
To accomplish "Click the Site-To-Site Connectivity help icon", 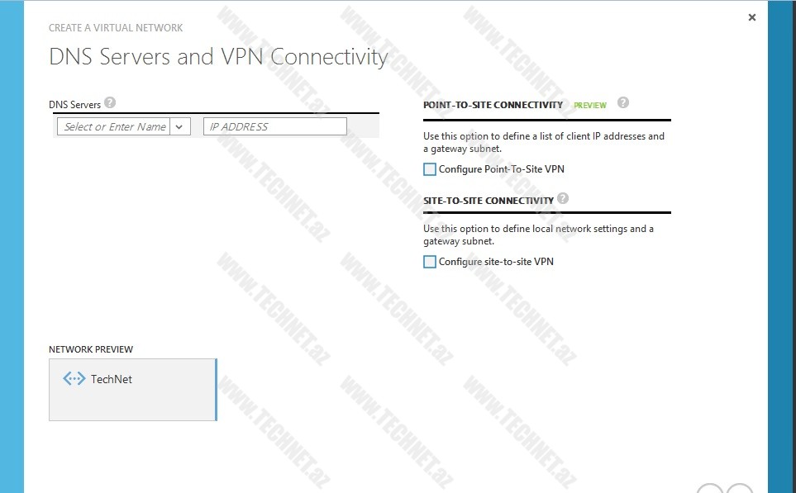I will pyautogui.click(x=563, y=198).
